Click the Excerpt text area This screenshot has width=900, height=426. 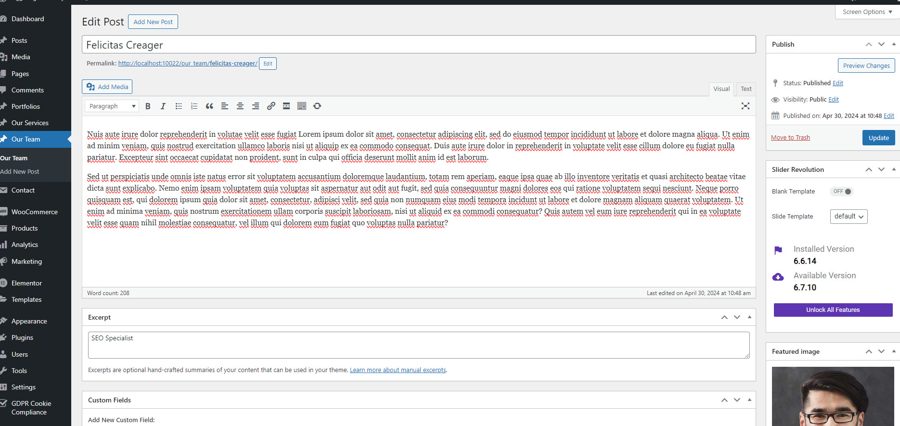click(x=419, y=345)
